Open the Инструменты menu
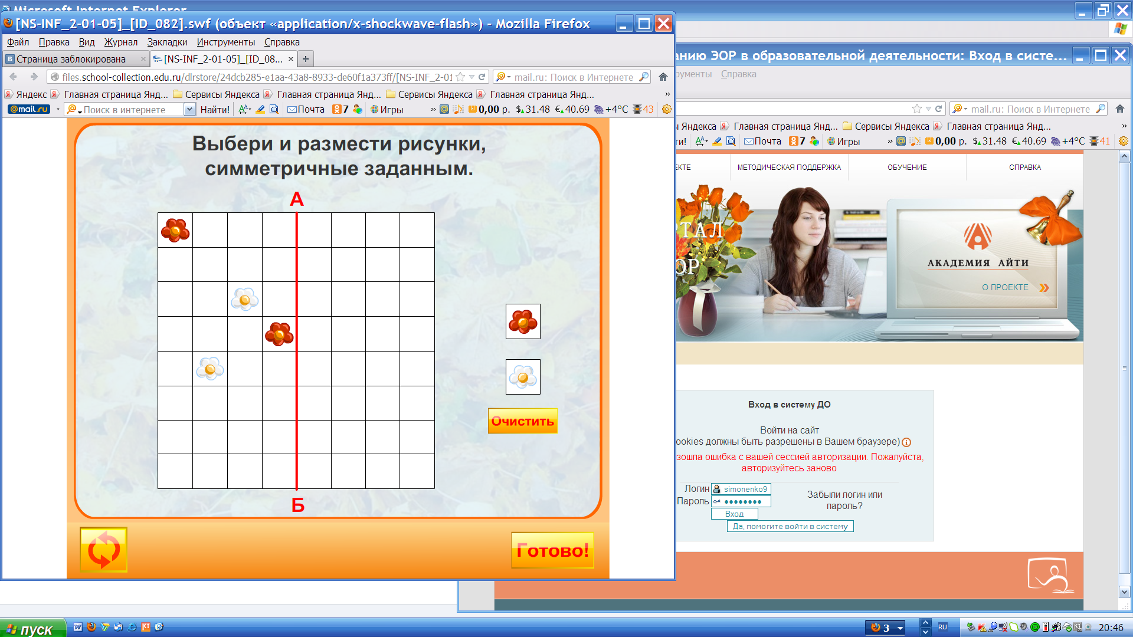 [x=225, y=42]
